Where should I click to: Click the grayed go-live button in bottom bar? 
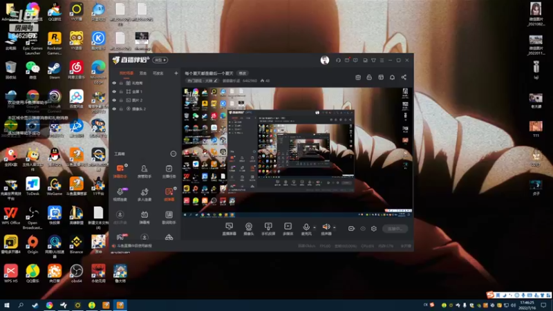[395, 229]
